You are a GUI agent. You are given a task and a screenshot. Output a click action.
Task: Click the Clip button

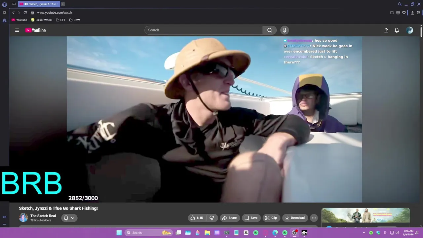pos(271,218)
